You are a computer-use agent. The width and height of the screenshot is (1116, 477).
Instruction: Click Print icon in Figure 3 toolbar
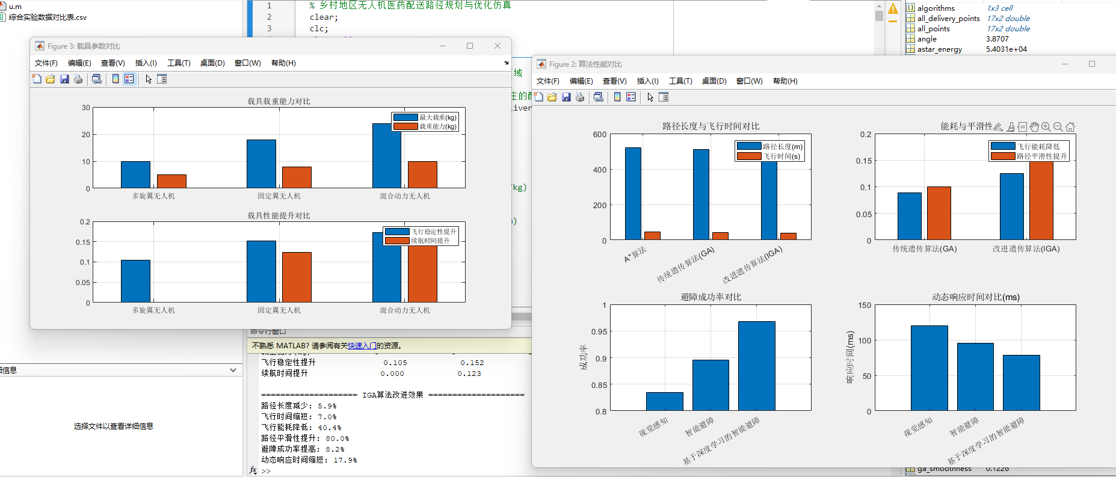coord(78,79)
